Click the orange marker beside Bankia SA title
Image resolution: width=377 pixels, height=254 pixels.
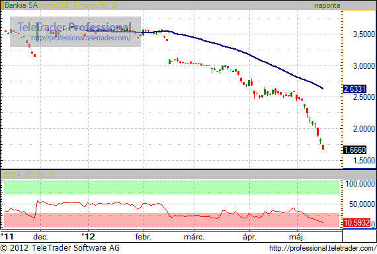click(x=2, y=5)
